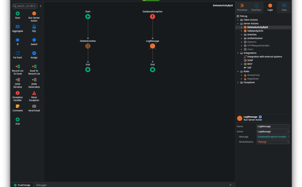Select the DatabaseException handler node
This screenshot has width=302, height=187.
click(153, 16)
